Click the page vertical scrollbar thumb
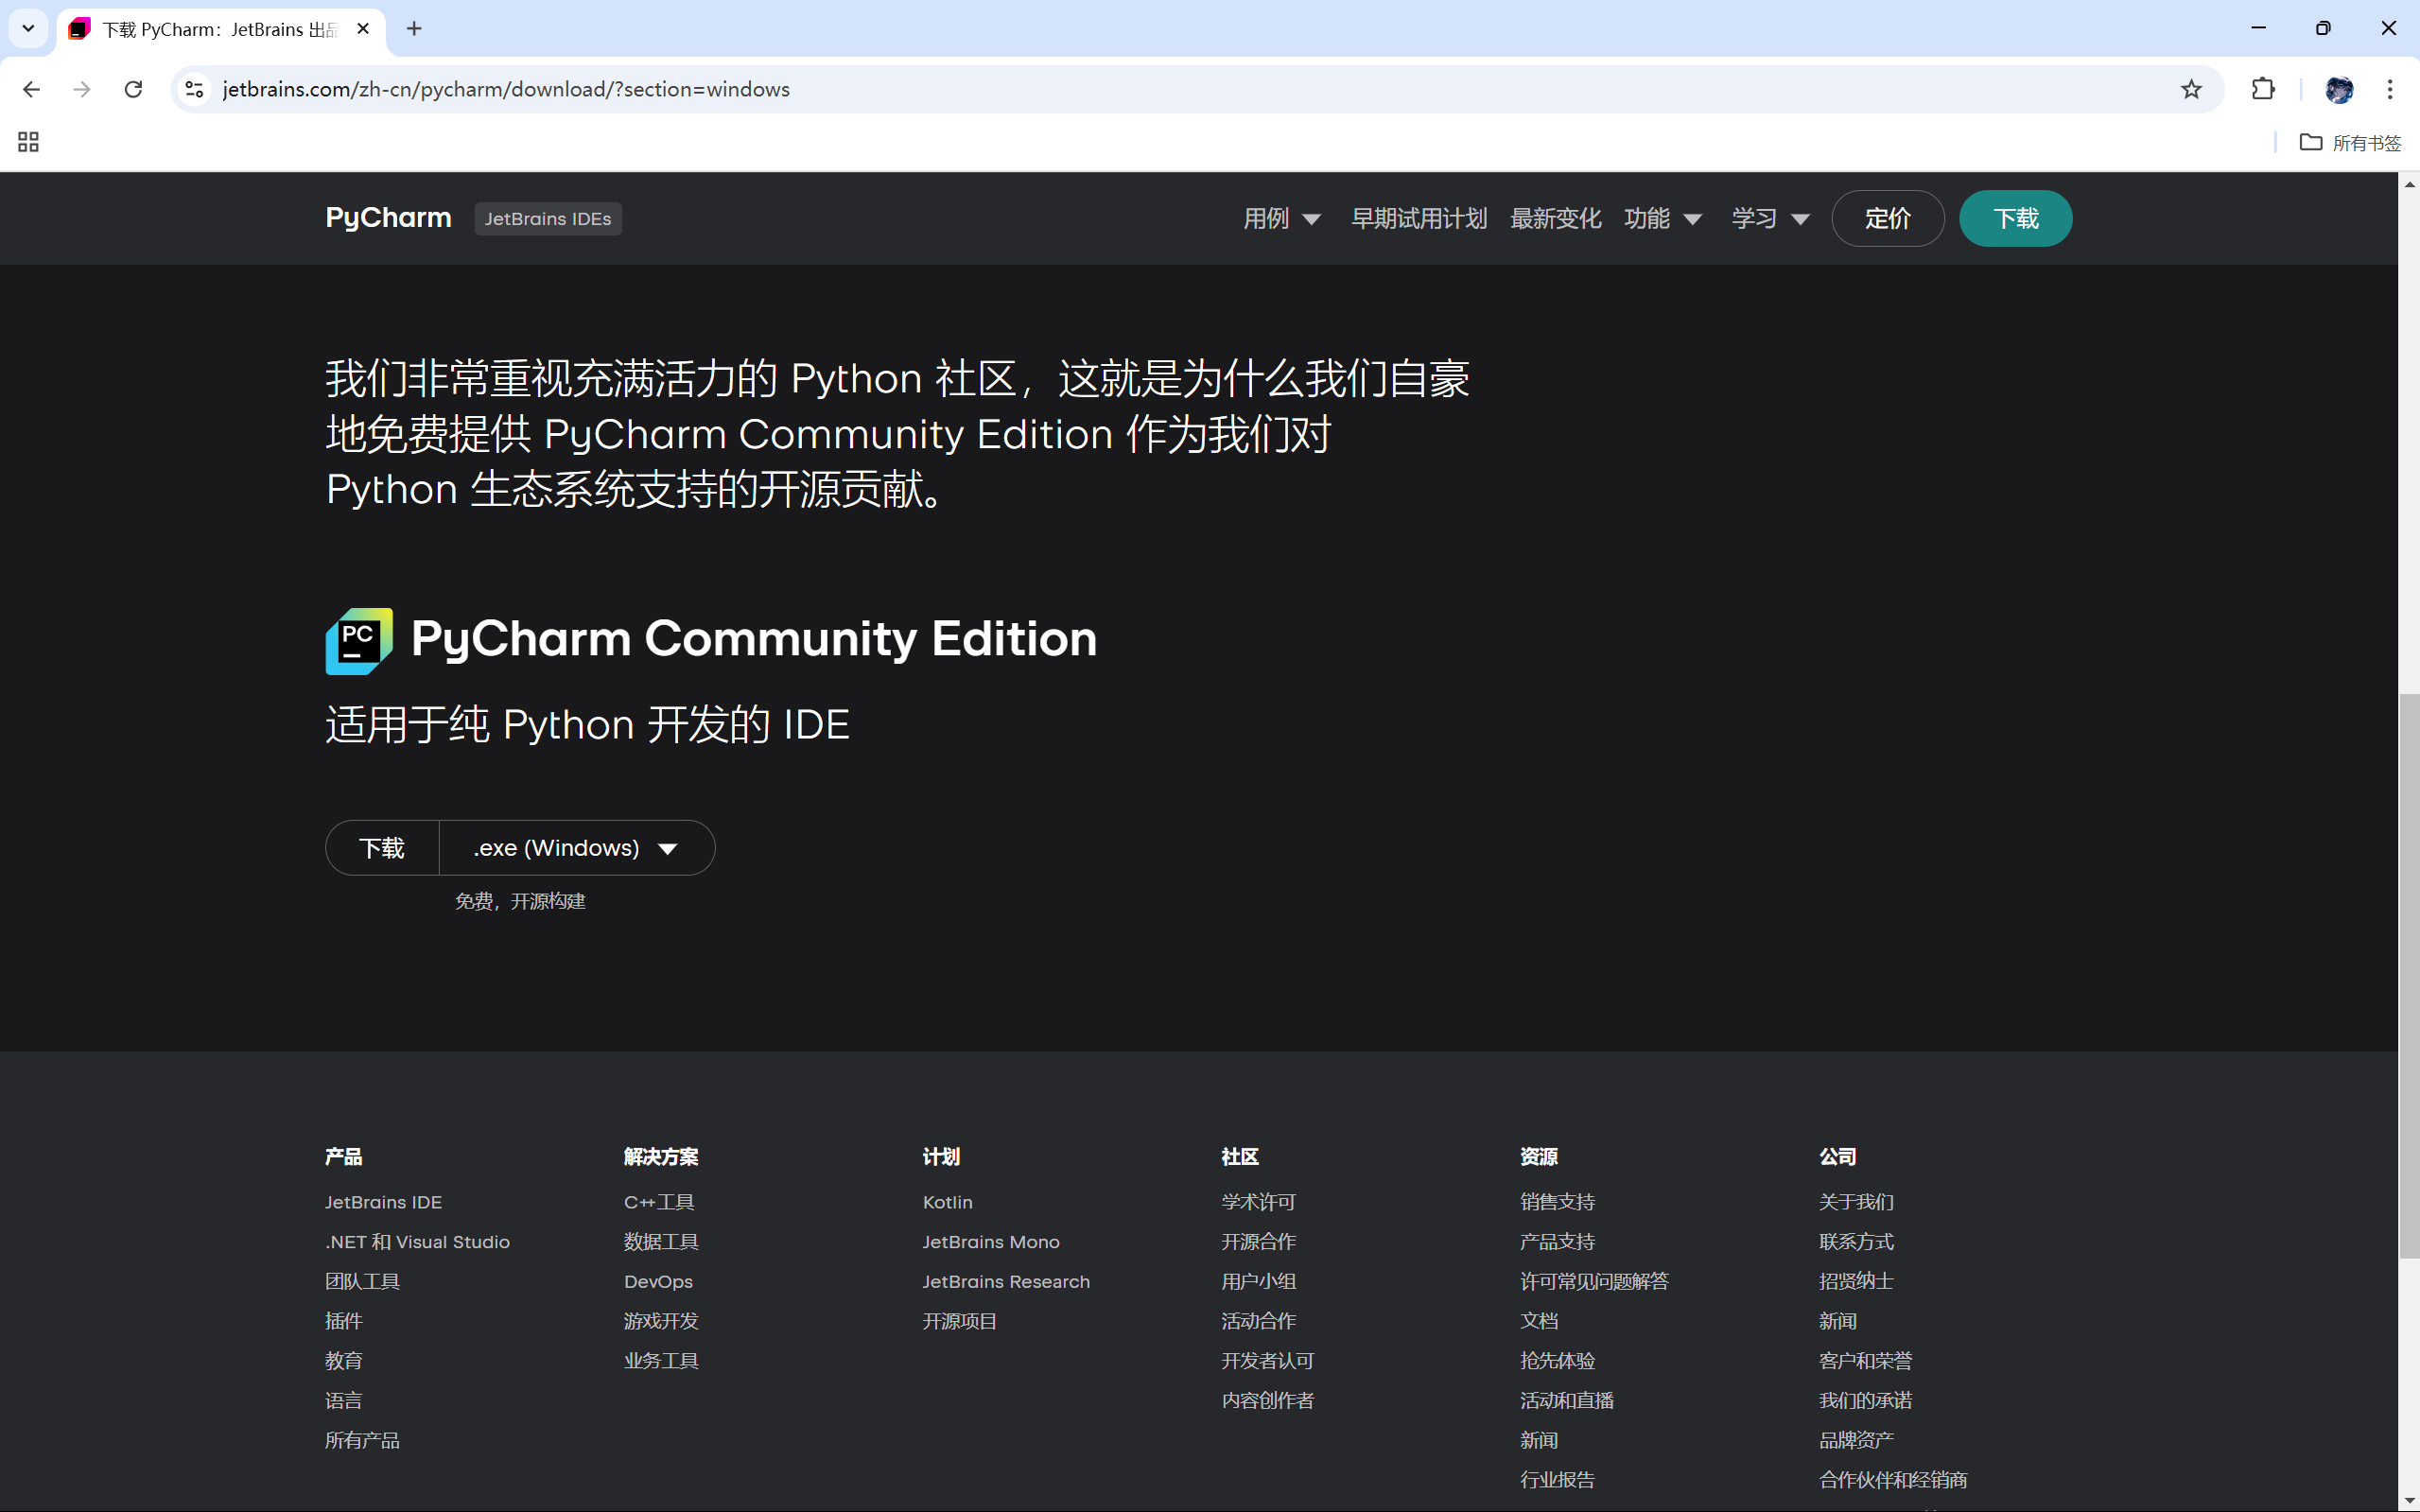This screenshot has height=1512, width=2420. [2409, 975]
